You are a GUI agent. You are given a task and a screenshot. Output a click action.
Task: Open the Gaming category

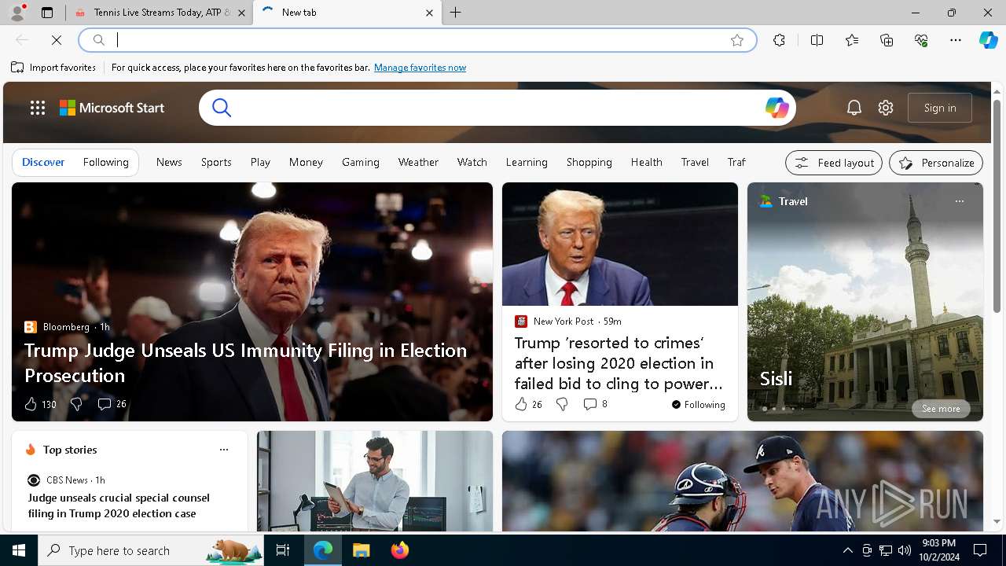click(361, 162)
